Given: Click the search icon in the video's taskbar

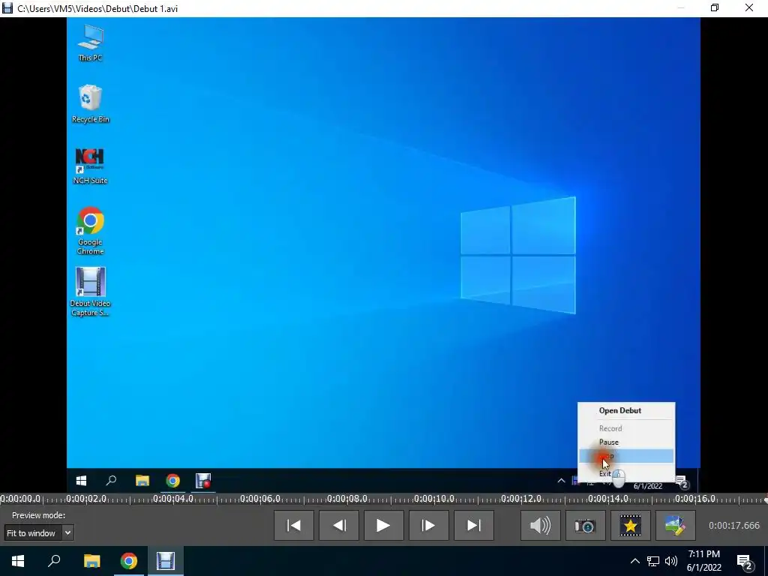Looking at the screenshot, I should 111,481.
